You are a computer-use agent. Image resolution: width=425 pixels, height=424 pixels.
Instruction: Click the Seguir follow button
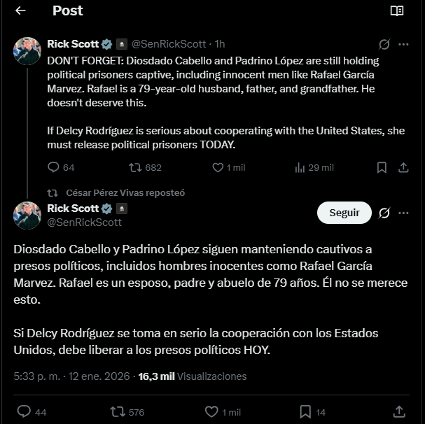(344, 213)
